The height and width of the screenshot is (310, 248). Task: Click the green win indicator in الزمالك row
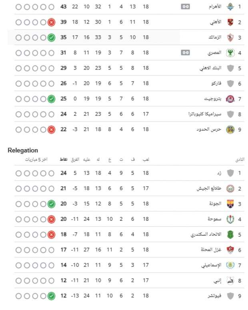pos(51,38)
